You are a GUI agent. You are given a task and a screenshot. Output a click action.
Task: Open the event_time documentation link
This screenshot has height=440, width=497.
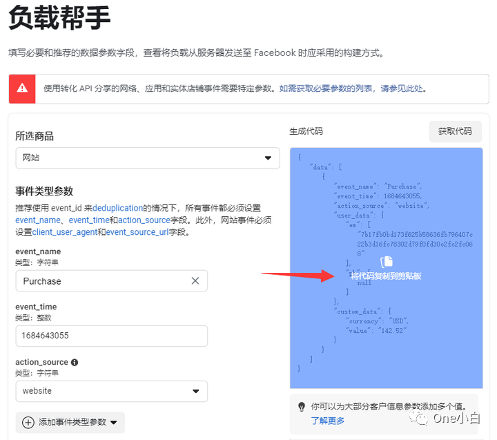pyautogui.click(x=89, y=220)
